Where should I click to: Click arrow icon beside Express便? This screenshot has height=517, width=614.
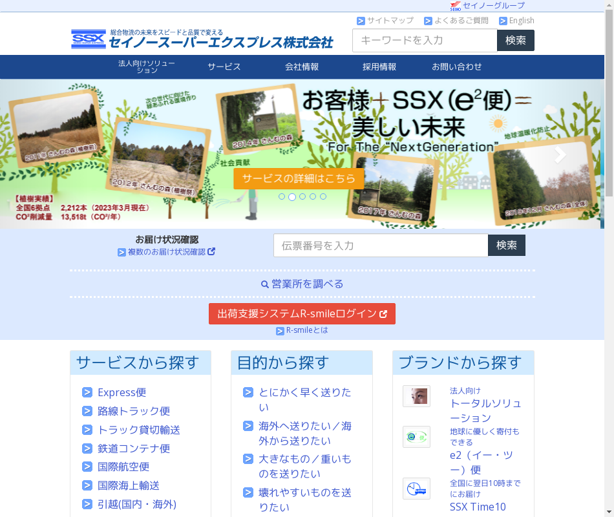tap(87, 392)
